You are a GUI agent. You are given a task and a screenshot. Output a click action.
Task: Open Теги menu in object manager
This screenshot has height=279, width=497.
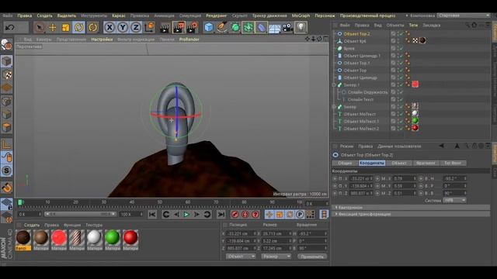(413, 25)
